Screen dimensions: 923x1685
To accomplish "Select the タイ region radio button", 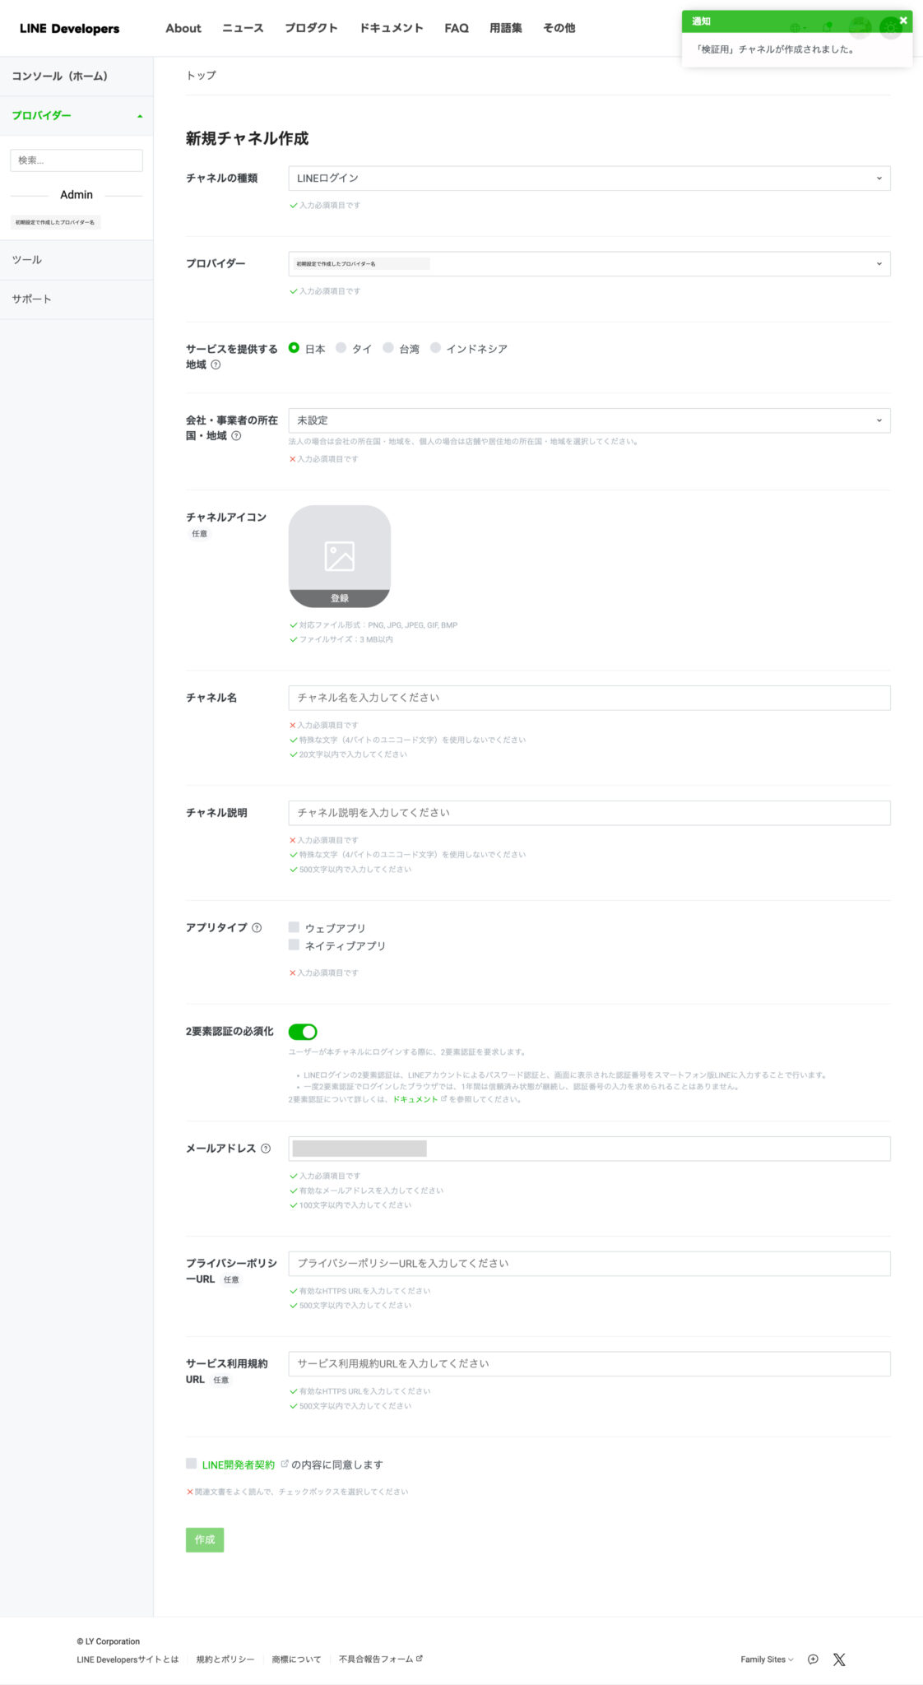I will (341, 348).
